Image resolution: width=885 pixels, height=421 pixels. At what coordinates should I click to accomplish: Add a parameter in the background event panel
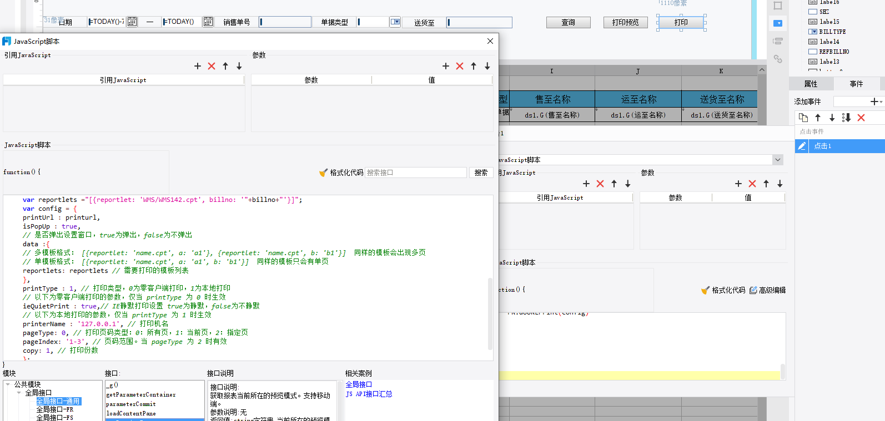[x=738, y=184]
